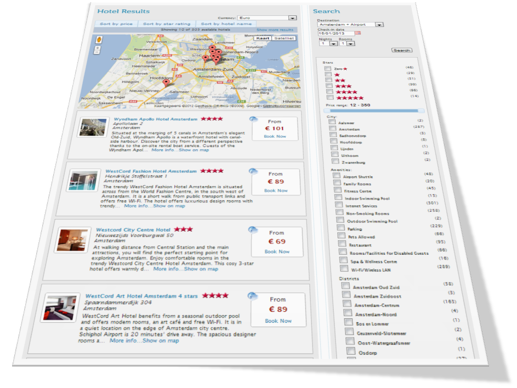This screenshot has width=517, height=388.
Task: Check the three-star rating filter
Action: [x=328, y=86]
